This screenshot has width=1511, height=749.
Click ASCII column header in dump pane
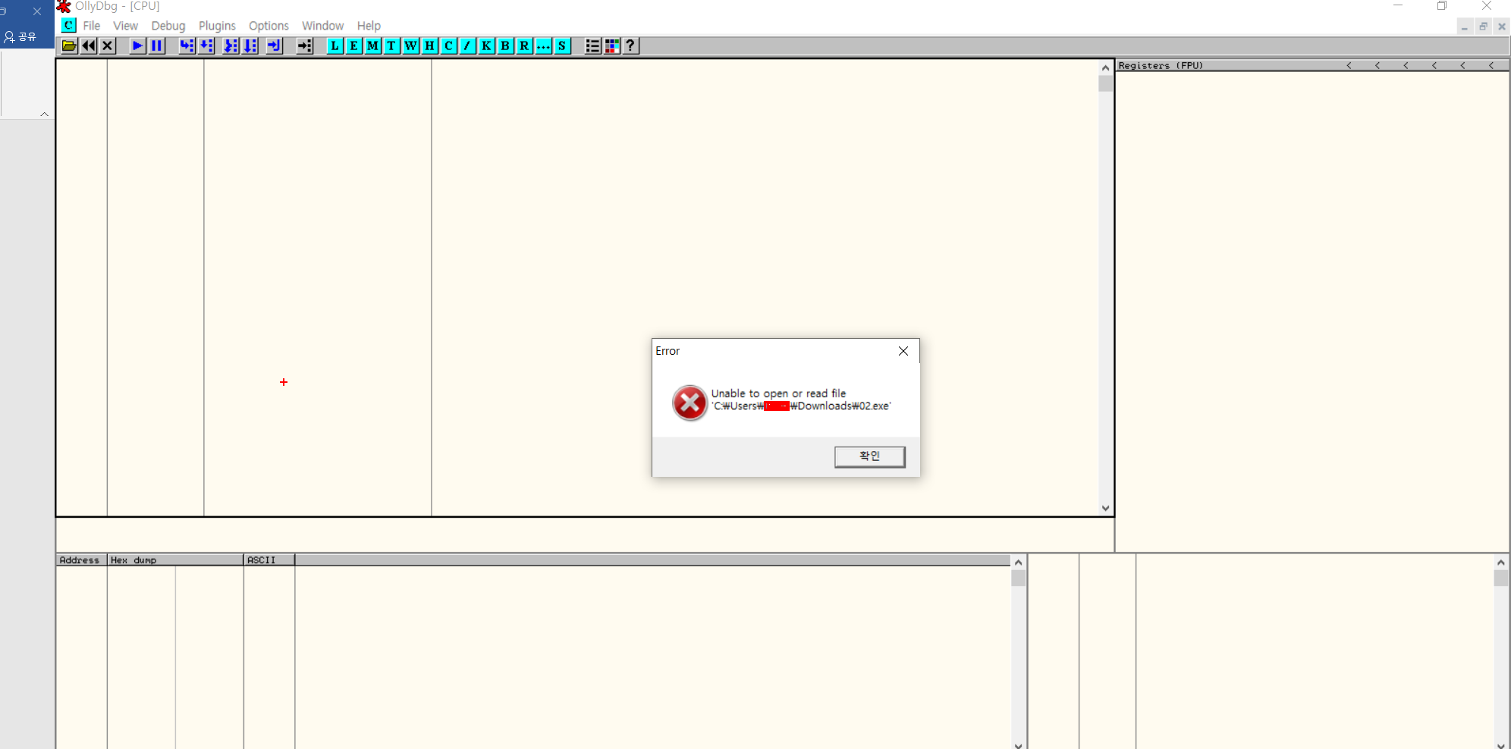click(269, 560)
